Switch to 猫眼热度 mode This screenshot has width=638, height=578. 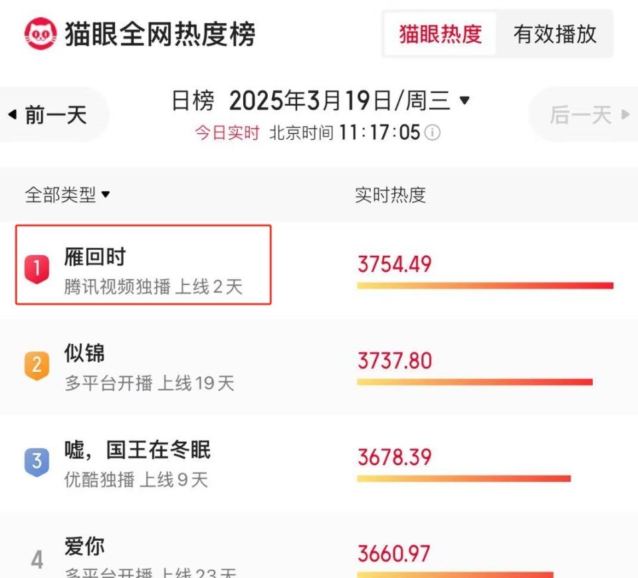440,34
